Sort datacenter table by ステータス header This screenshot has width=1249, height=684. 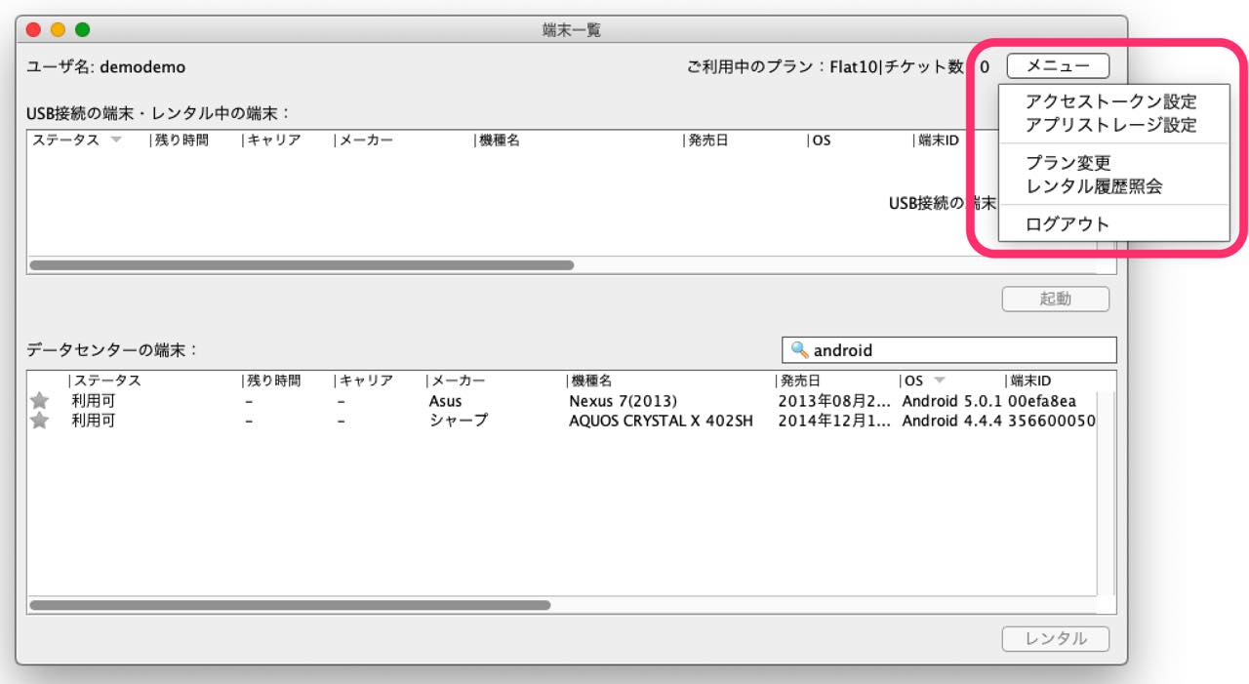coord(107,381)
